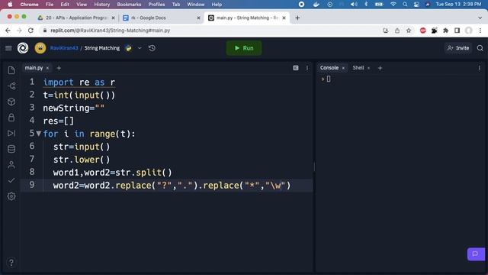Open the version history clock icon
This screenshot has height=275, width=488.
pyautogui.click(x=152, y=48)
